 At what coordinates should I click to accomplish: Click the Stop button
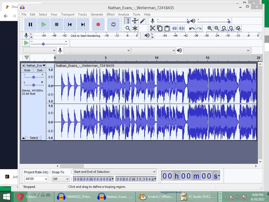click(x=57, y=24)
